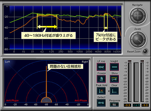Click the Navigate up arrow
The image size is (151, 111).
138,10
